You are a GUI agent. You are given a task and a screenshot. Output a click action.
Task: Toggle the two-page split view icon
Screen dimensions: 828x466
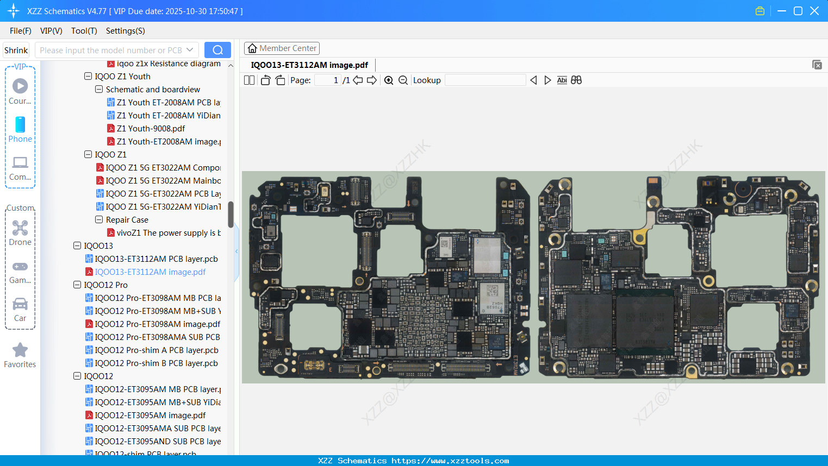point(249,80)
